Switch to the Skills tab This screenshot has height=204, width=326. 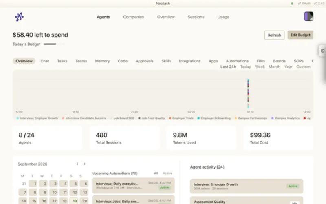coord(166,61)
